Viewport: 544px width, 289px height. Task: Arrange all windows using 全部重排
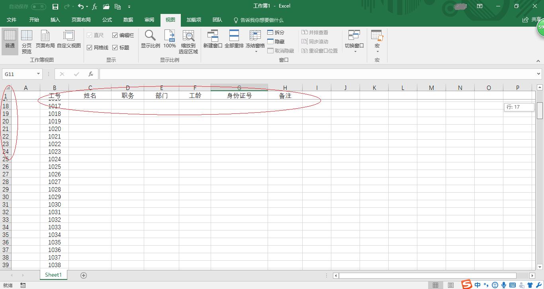[x=233, y=40]
